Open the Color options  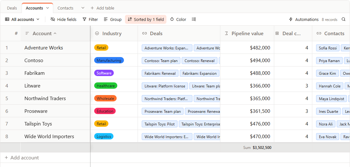178,19
